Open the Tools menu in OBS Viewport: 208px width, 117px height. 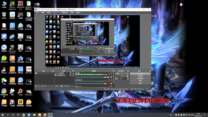click(x=72, y=12)
